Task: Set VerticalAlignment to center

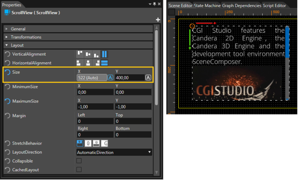Action: click(88, 54)
